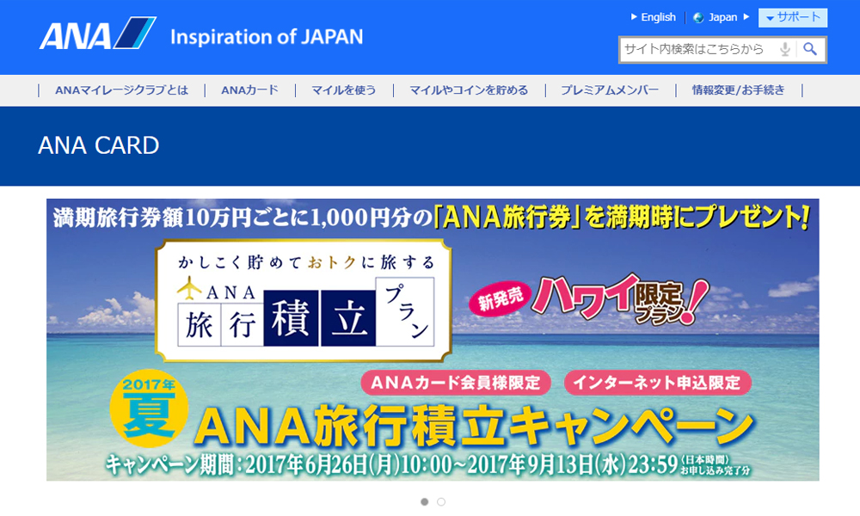
Task: Open ANAマイレージクラブとは menu
Action: [x=121, y=90]
